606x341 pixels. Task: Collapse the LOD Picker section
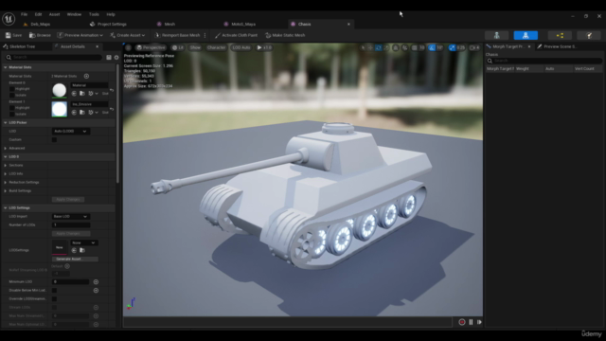6,122
